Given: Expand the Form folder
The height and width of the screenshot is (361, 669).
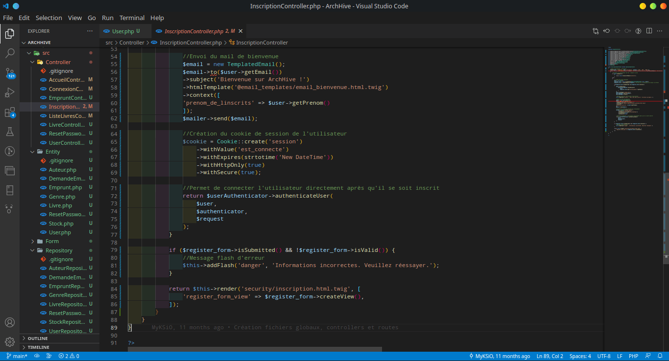Looking at the screenshot, I should pos(52,241).
